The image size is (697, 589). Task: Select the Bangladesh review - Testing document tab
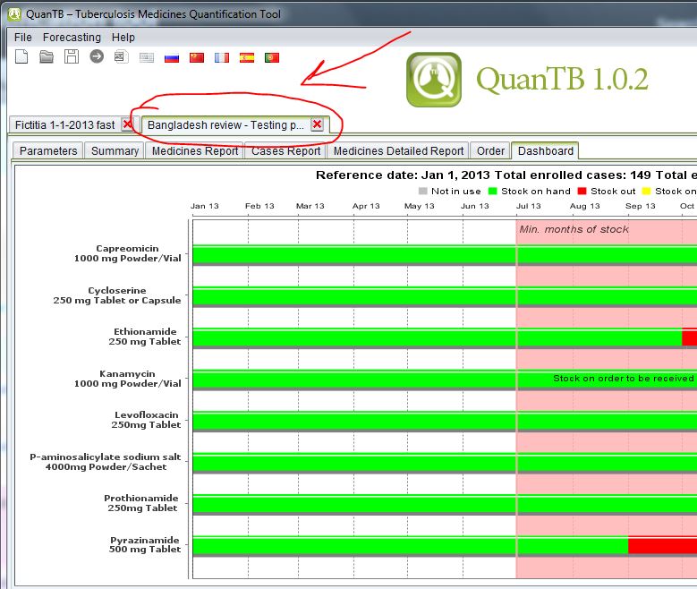pyautogui.click(x=225, y=124)
